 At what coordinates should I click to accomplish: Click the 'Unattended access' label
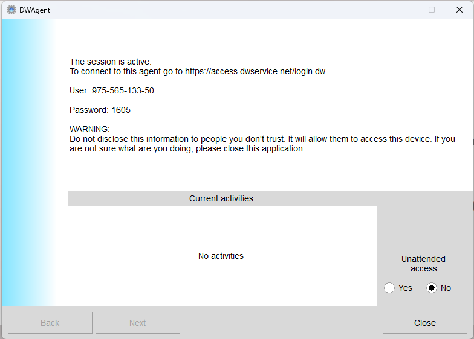click(423, 264)
